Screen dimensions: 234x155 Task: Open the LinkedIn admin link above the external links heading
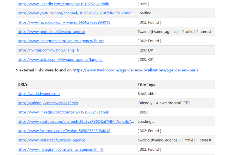[x=63, y=4]
